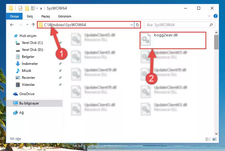Select the kogg2wav.dll file name

[x=166, y=35]
